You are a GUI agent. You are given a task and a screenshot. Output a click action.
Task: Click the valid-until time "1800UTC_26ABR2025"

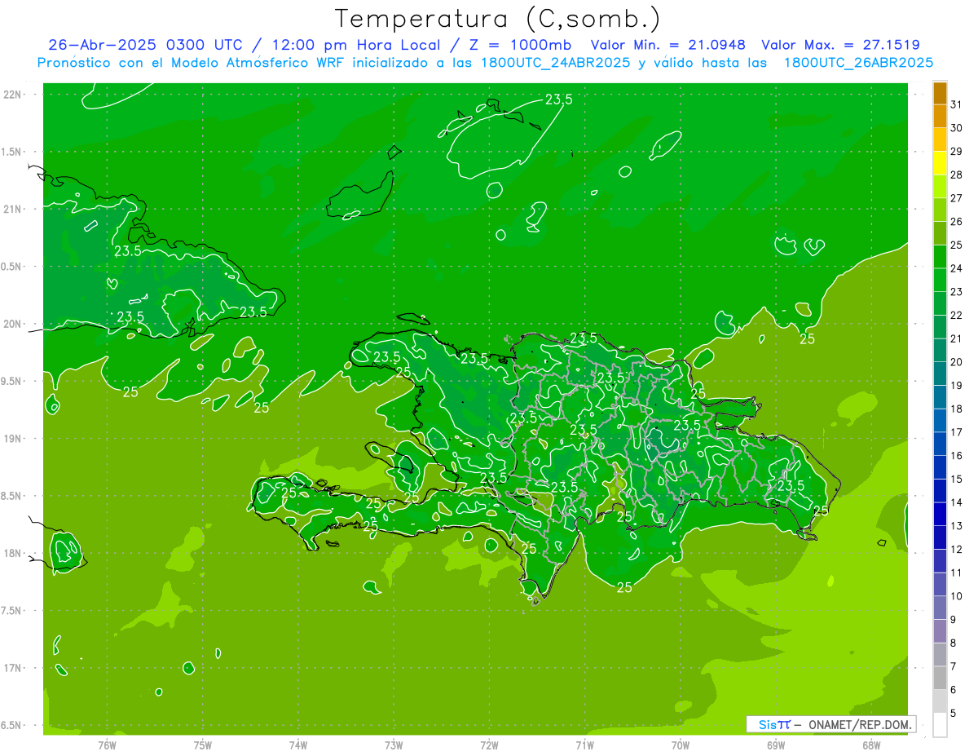pos(858,63)
